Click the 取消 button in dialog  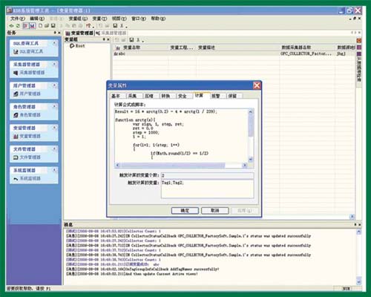pyautogui.click(x=214, y=211)
